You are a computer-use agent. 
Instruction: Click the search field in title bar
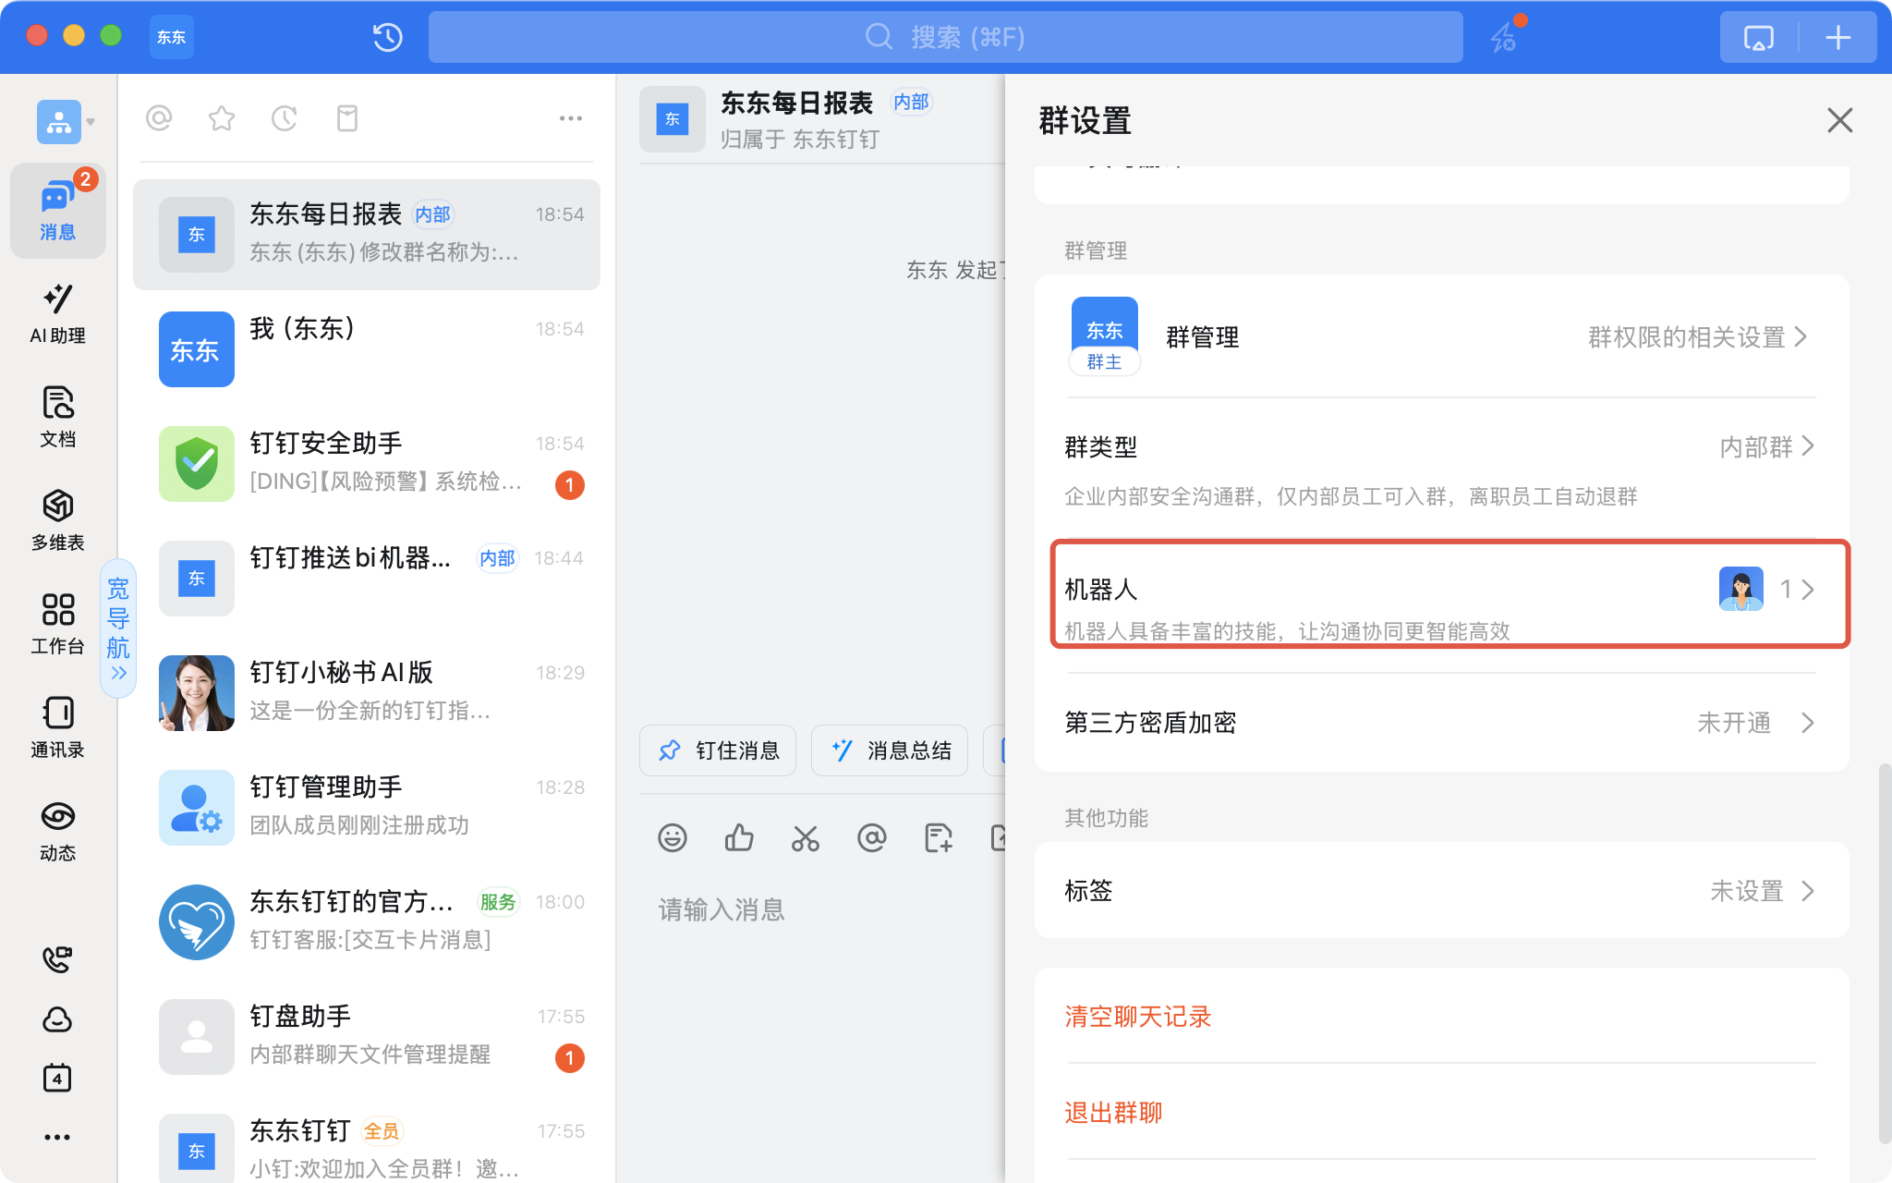click(945, 37)
